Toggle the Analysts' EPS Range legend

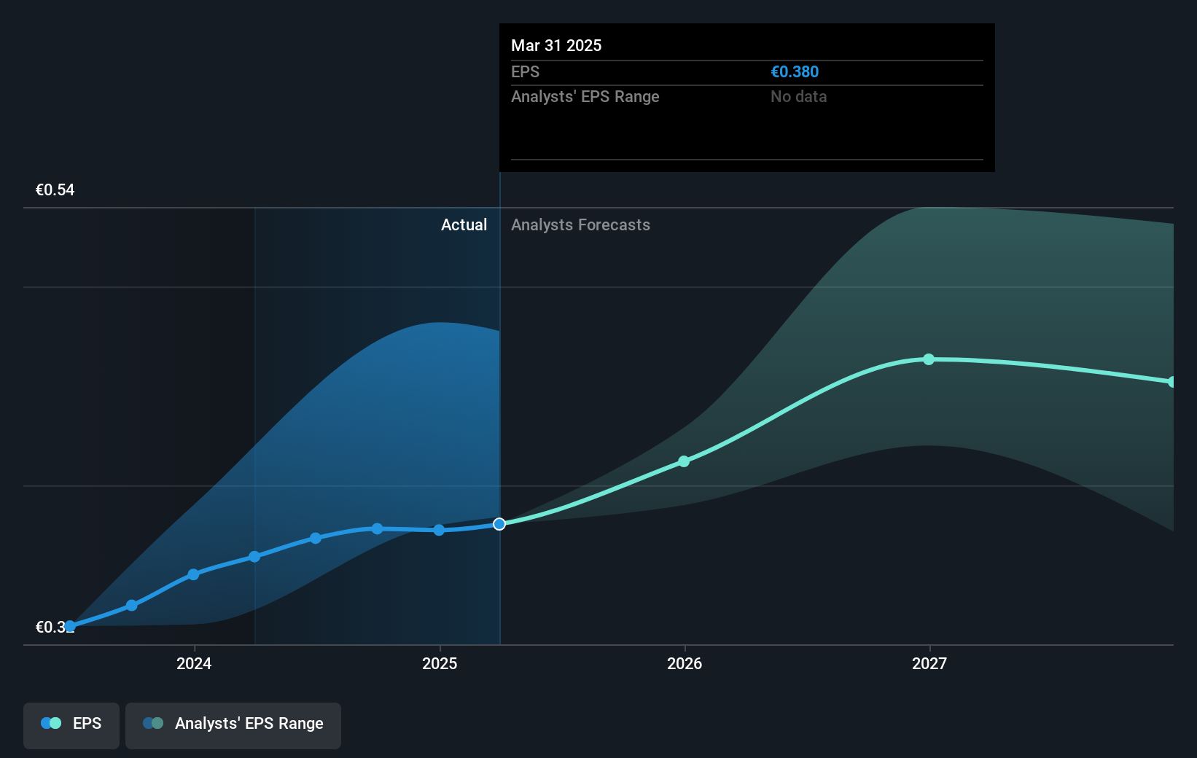pos(233,725)
